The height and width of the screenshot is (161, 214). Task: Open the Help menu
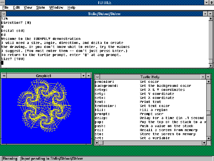71,7
